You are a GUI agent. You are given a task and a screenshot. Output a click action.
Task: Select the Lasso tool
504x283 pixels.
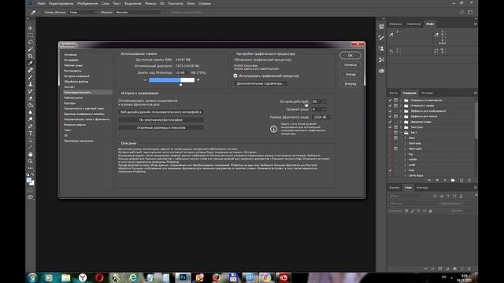point(30,42)
